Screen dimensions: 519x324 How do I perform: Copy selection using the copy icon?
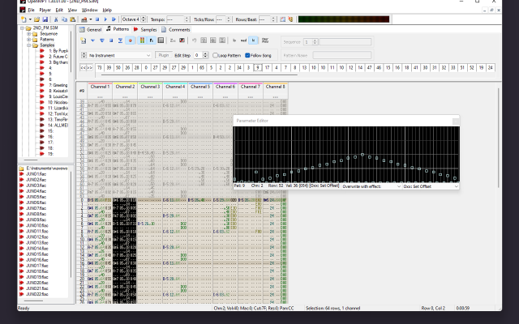(x=64, y=19)
